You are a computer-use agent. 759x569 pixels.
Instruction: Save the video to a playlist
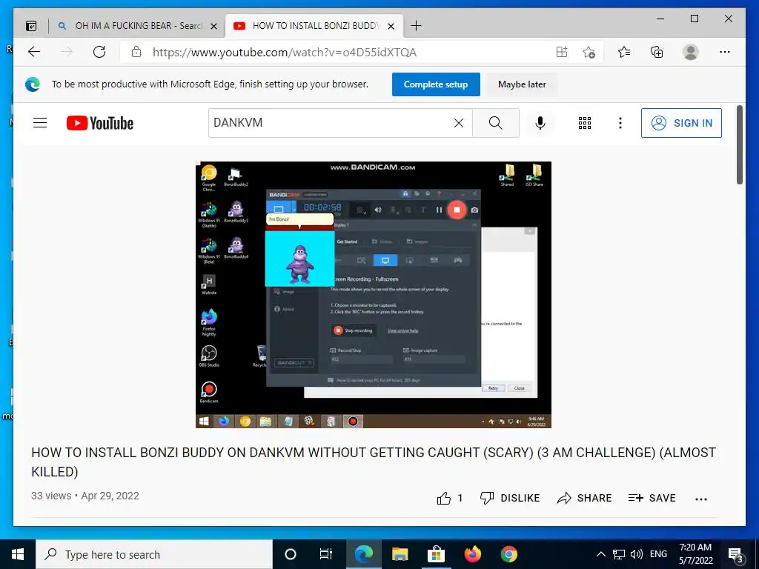click(652, 498)
